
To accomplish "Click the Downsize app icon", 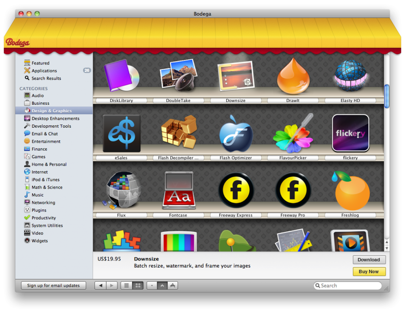I will coord(236,76).
